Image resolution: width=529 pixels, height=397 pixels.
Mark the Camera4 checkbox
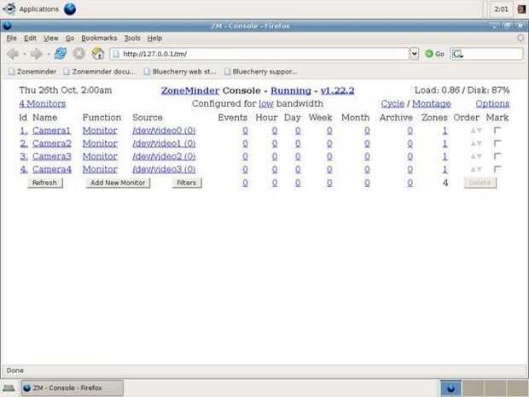point(497,169)
